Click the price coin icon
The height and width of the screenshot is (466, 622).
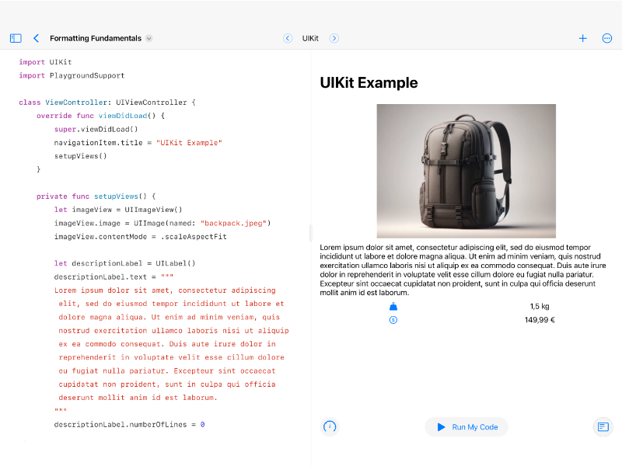point(393,320)
